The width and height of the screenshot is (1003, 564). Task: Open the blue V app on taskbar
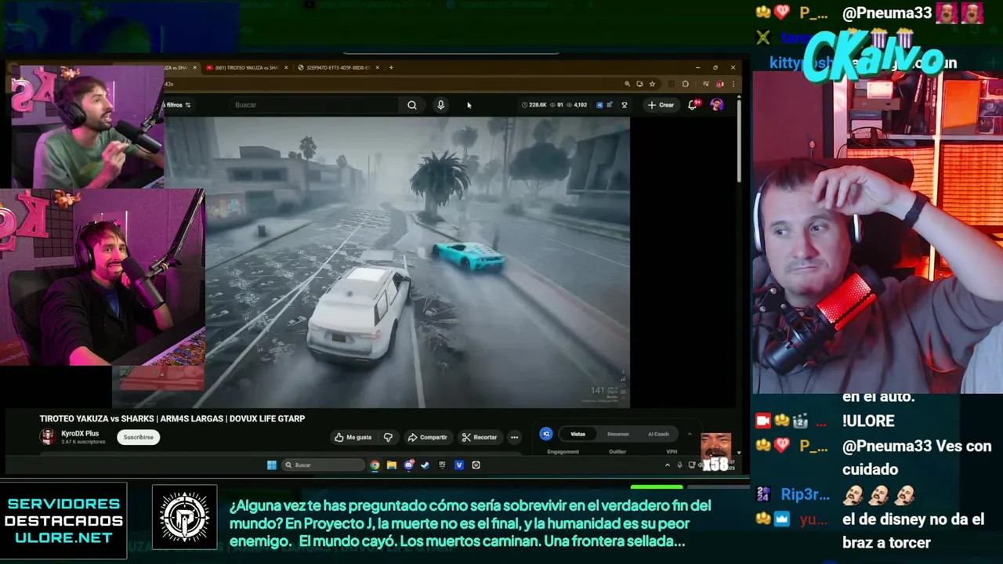coord(459,465)
